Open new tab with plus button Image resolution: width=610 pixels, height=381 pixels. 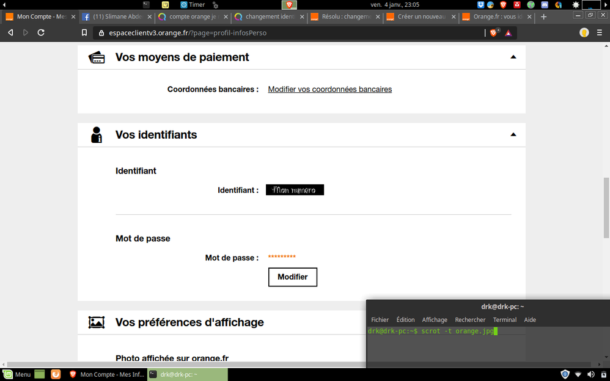pos(543,16)
